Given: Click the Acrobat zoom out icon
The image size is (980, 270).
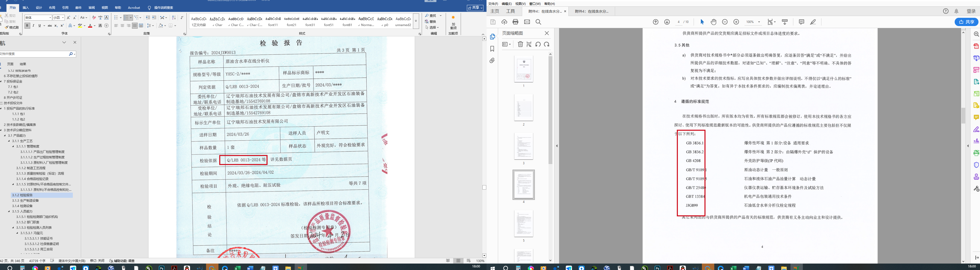Looking at the screenshot, I should coord(725,22).
